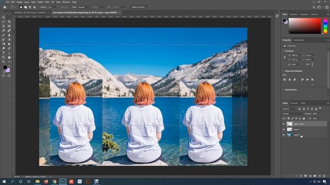Select the Eraser tool
This screenshot has height=185, width=330.
pos(9,40)
